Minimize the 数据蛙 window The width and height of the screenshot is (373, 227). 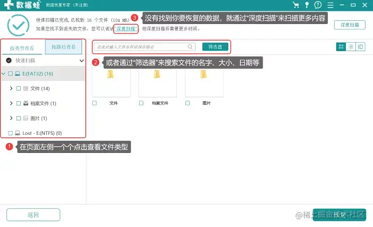coord(342,5)
